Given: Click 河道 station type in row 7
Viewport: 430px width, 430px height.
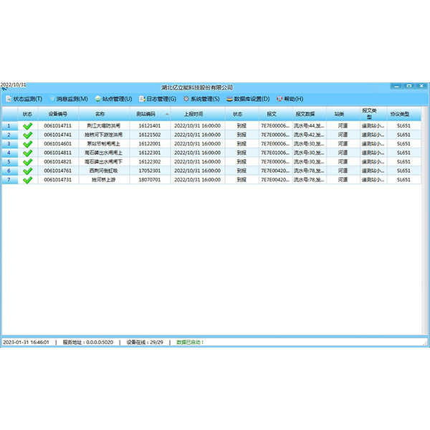Looking at the screenshot, I should (x=343, y=180).
